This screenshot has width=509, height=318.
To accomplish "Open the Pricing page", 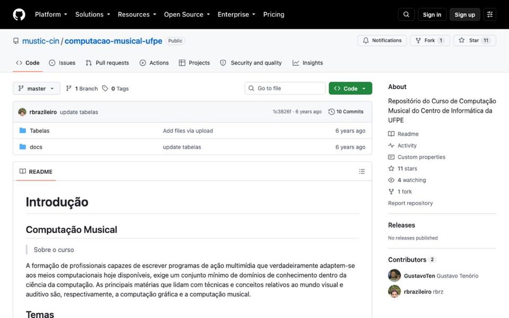I will pyautogui.click(x=274, y=15).
